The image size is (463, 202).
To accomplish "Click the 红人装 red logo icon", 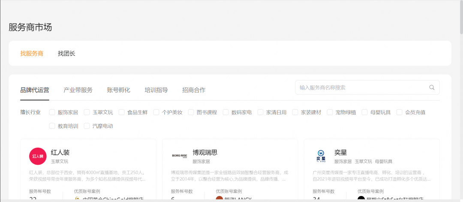I will click(38, 156).
